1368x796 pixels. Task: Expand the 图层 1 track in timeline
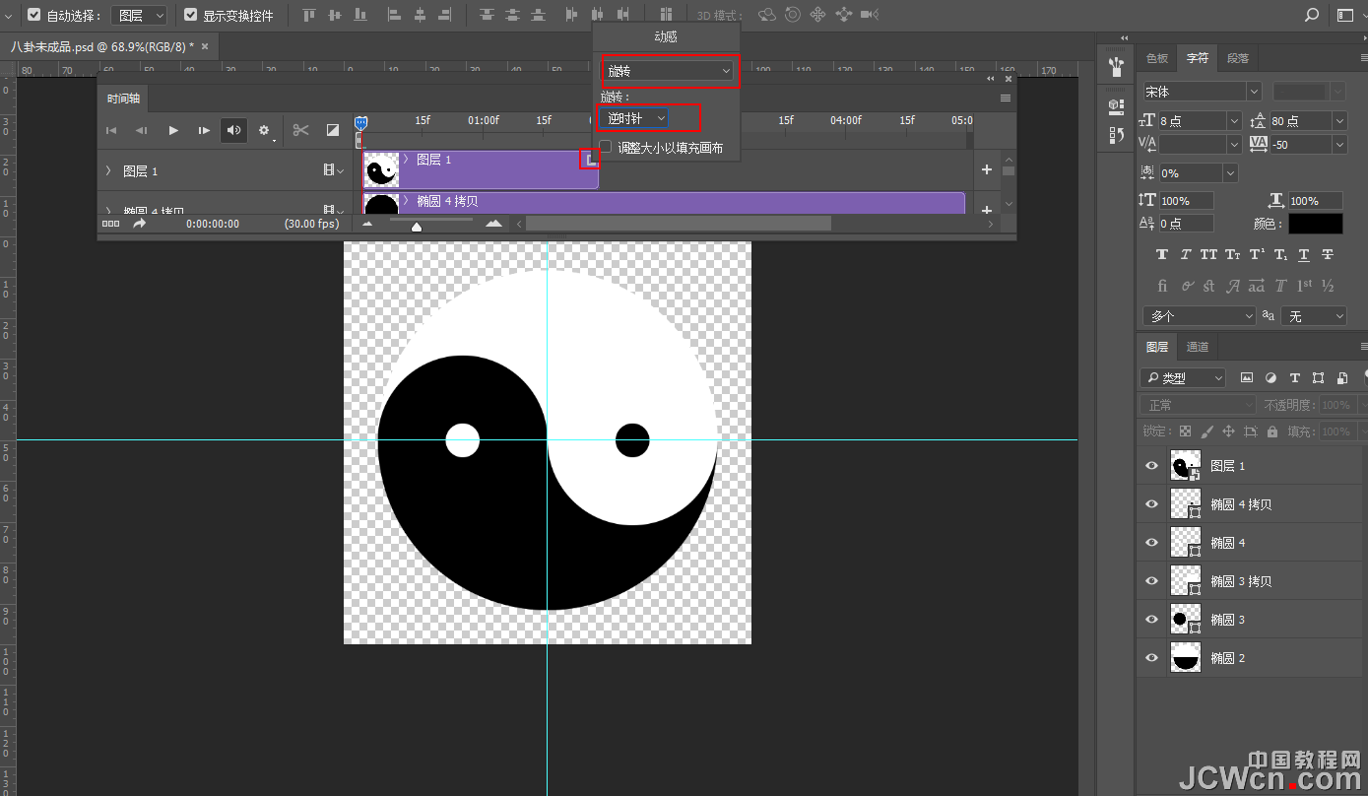pyautogui.click(x=108, y=170)
